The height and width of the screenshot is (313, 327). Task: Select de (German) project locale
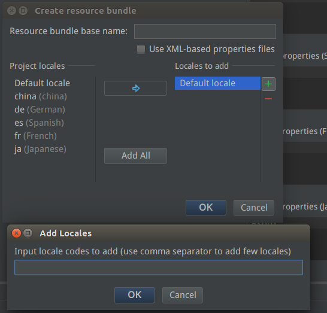coord(40,110)
